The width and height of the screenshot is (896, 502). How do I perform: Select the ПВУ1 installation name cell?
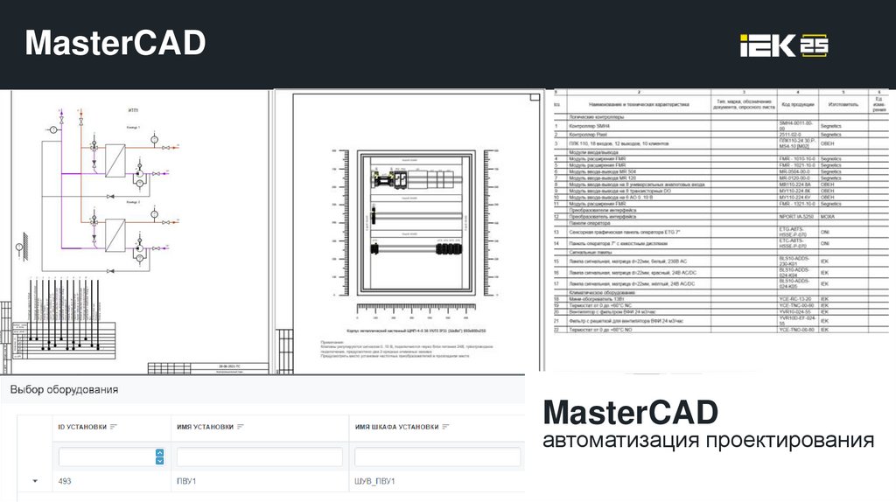[x=186, y=481]
